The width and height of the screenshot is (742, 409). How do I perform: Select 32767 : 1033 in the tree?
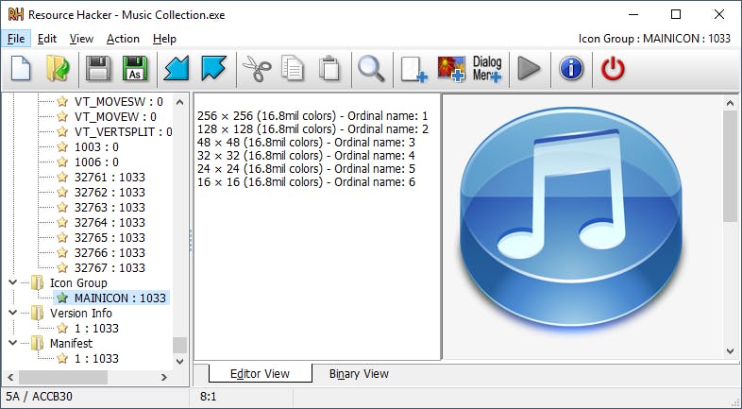110,268
